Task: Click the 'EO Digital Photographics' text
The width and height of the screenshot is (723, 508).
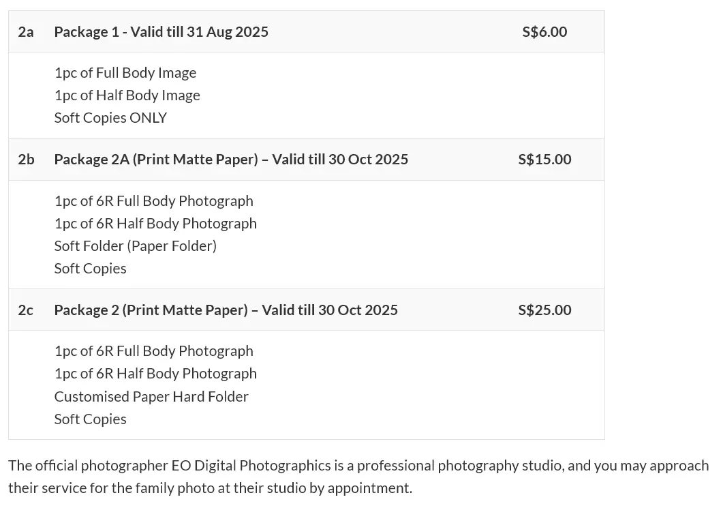Action: [251, 466]
